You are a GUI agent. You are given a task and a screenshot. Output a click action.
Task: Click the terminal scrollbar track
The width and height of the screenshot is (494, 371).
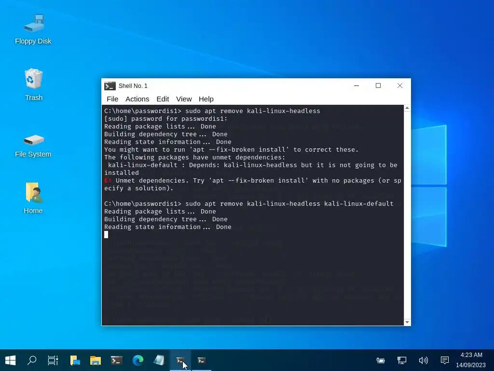click(x=407, y=215)
